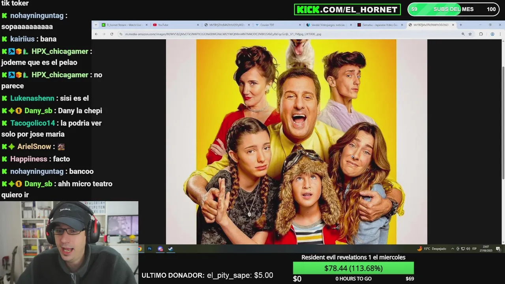Open the Vandal Videojuegos tab

(329, 25)
